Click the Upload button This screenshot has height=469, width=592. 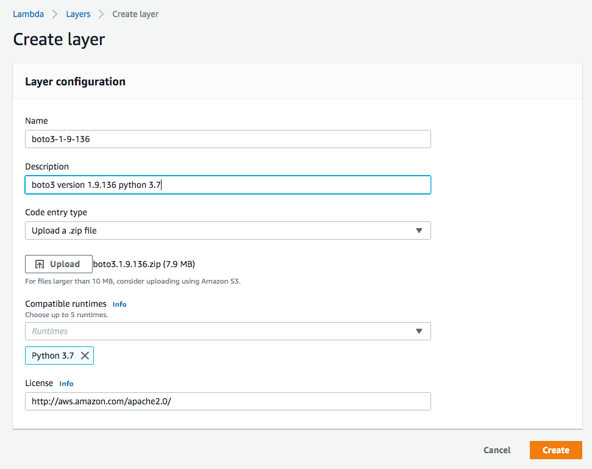coord(59,264)
